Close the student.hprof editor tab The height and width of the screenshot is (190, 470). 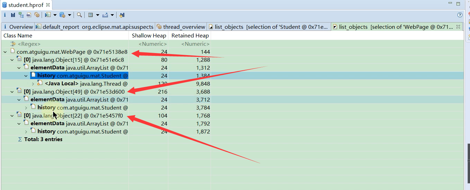[48, 5]
